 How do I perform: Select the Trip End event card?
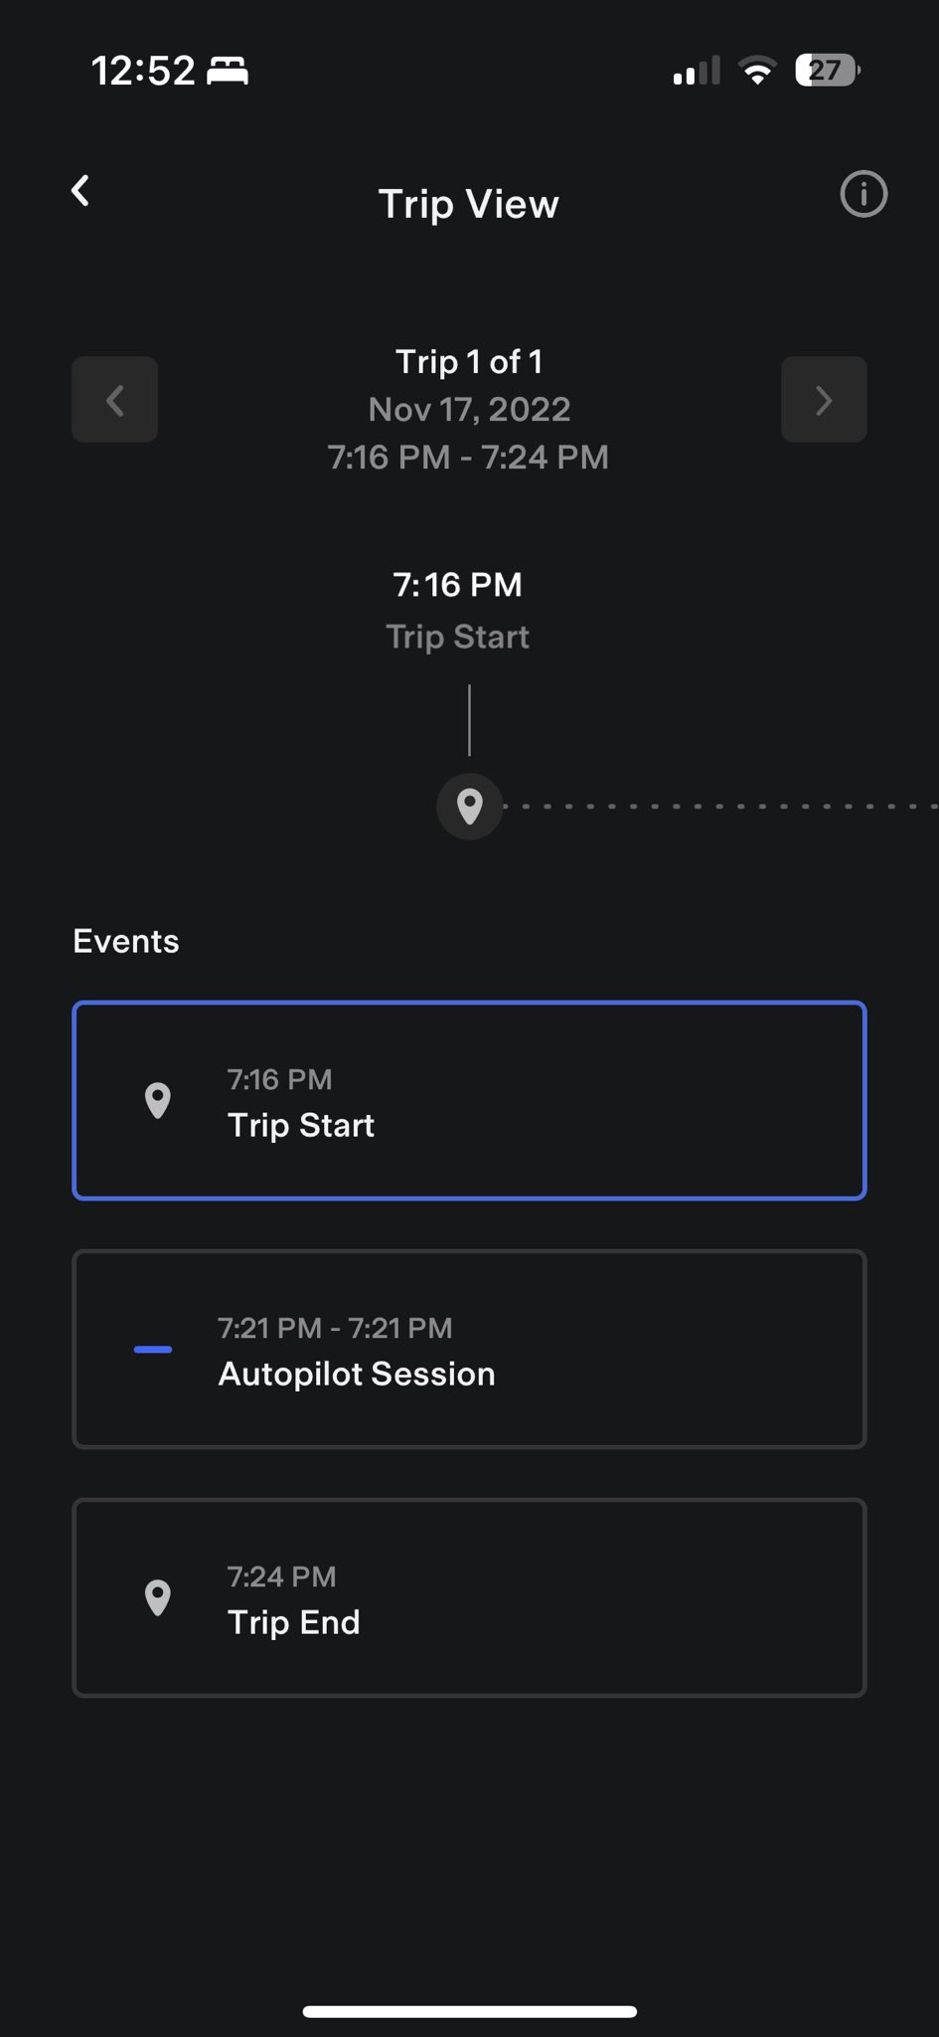coord(469,1597)
